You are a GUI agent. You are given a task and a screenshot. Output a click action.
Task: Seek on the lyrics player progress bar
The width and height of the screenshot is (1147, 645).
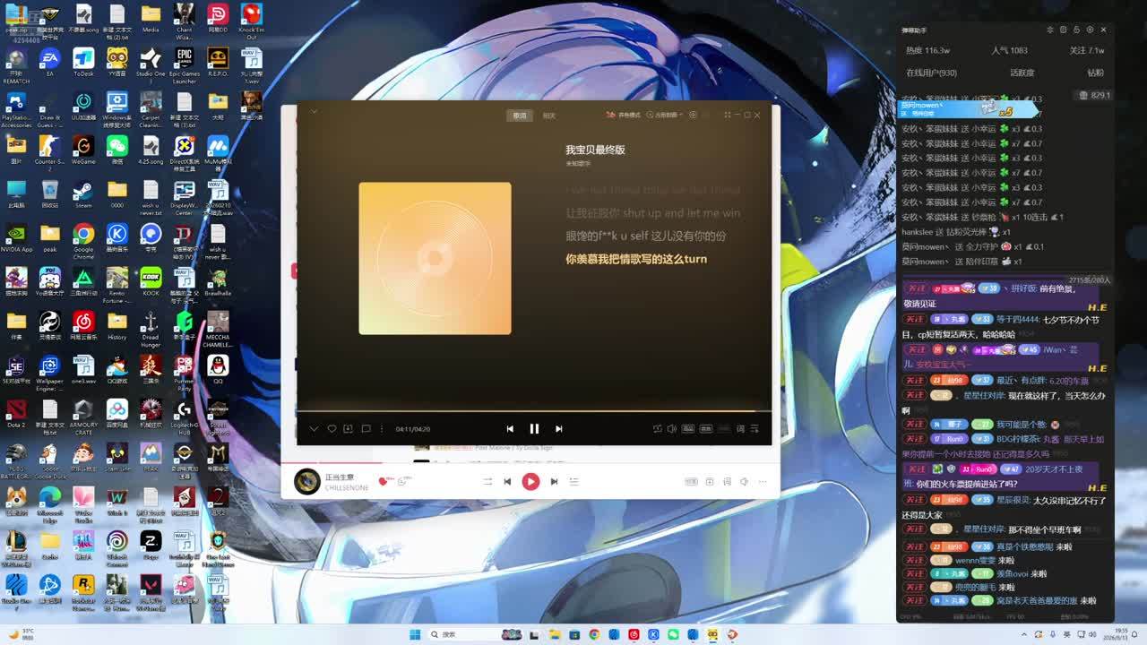[x=534, y=411]
